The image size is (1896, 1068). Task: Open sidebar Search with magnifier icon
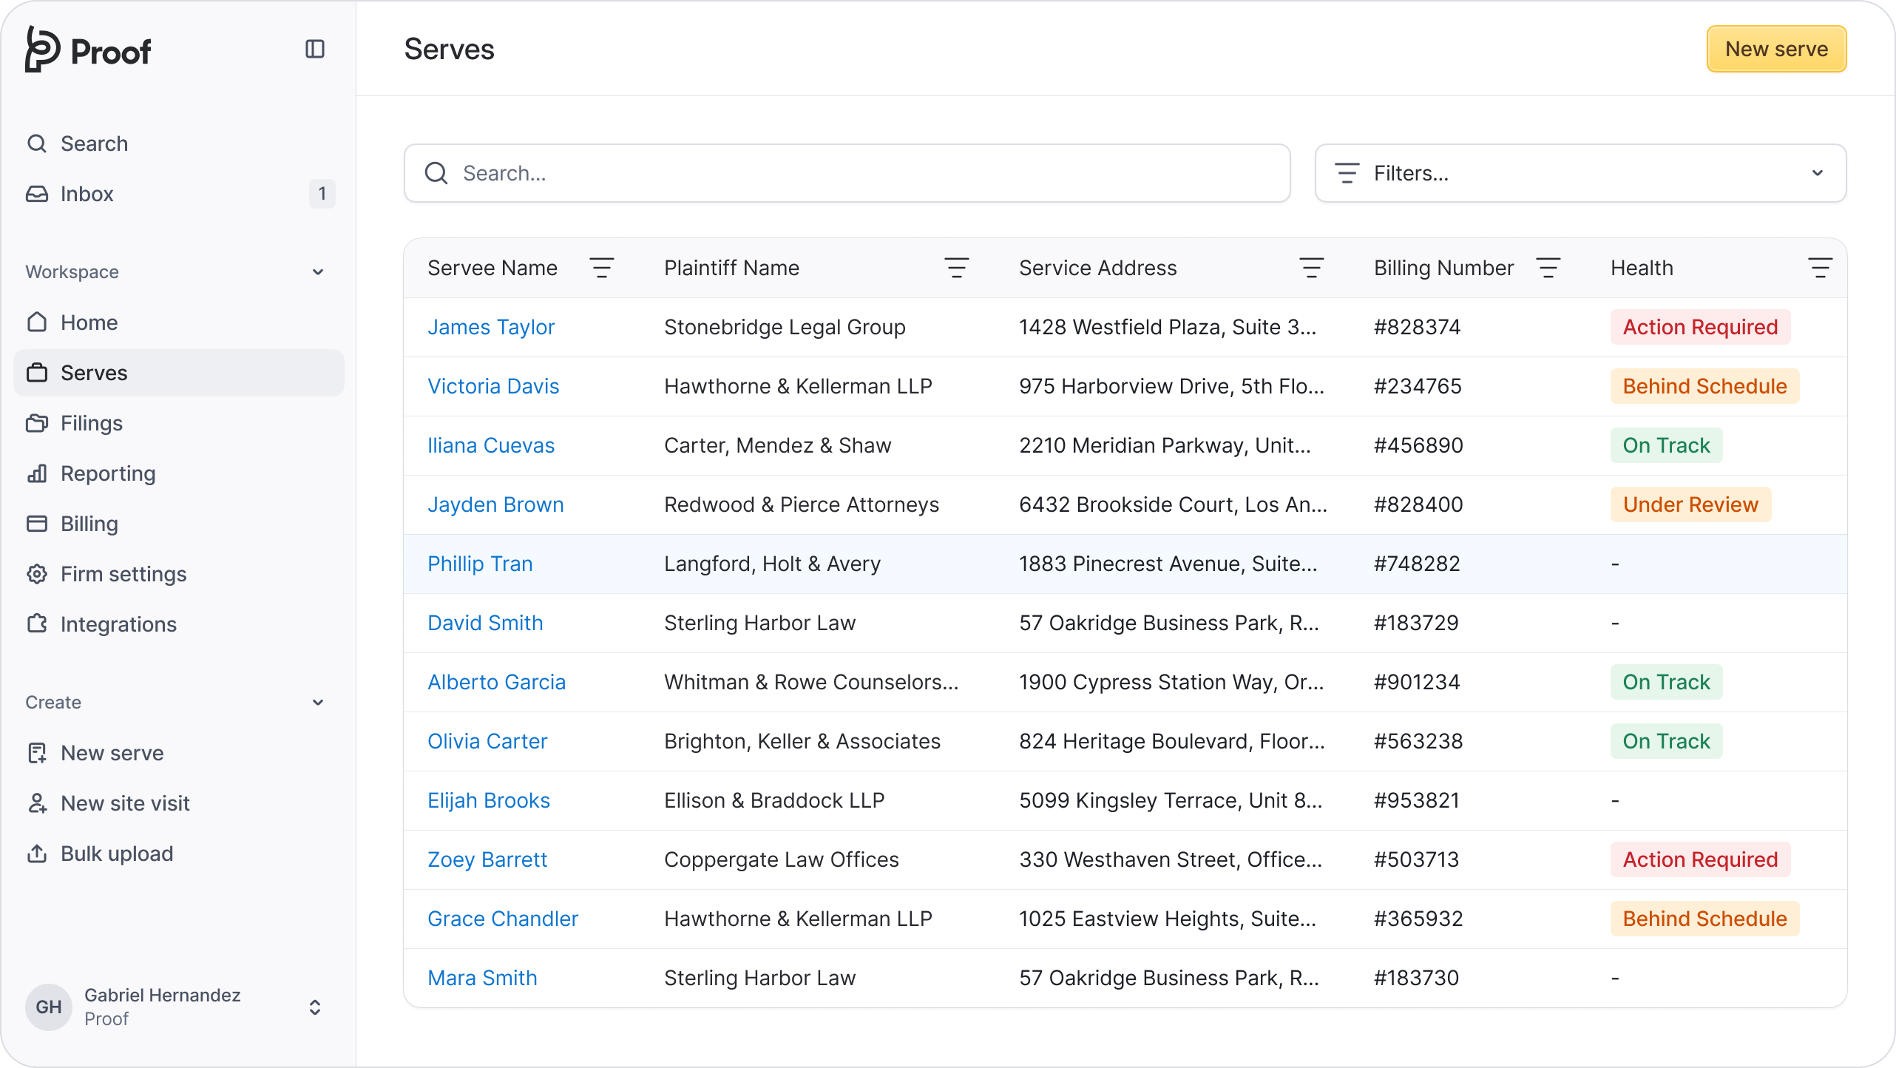pos(94,143)
